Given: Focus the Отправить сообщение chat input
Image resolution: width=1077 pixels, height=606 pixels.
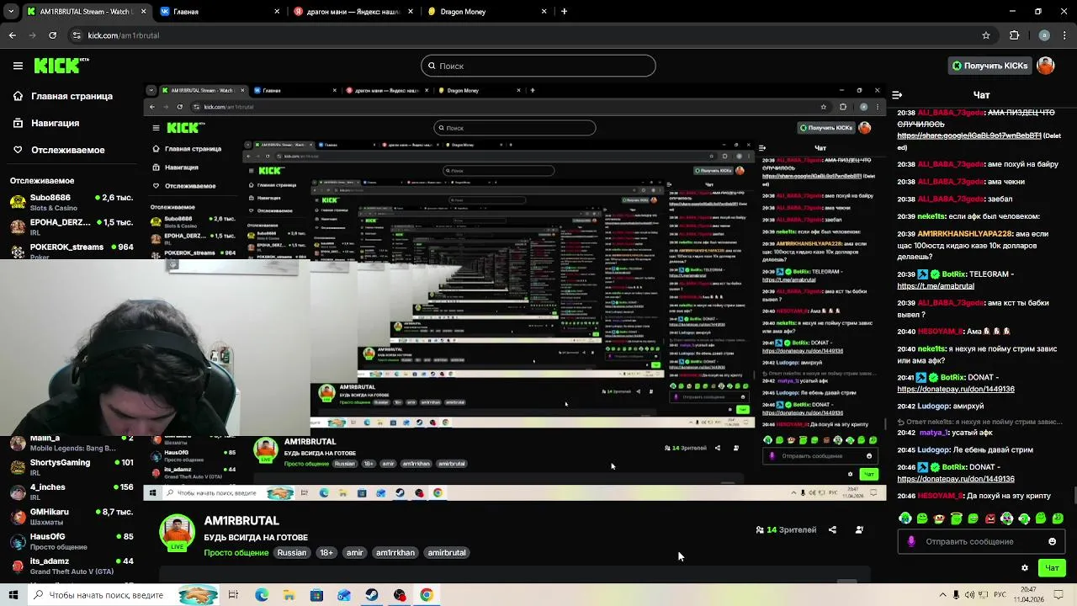Looking at the screenshot, I should 980,541.
